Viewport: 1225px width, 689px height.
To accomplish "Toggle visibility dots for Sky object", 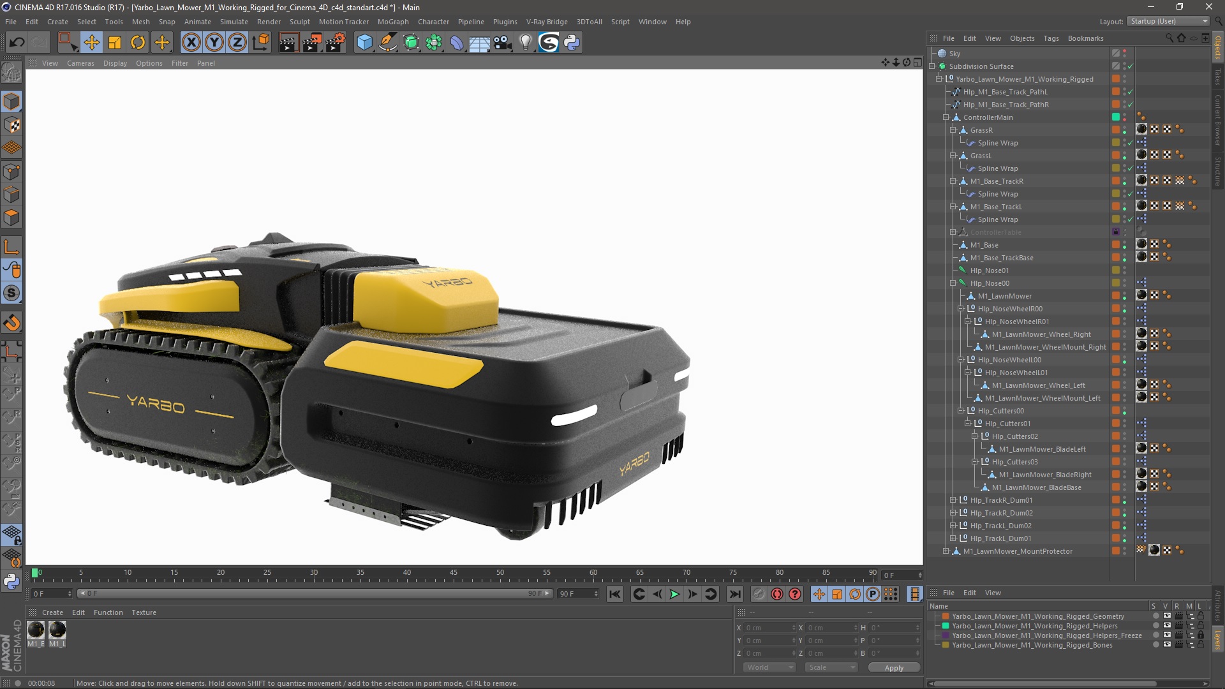I will pos(1124,54).
